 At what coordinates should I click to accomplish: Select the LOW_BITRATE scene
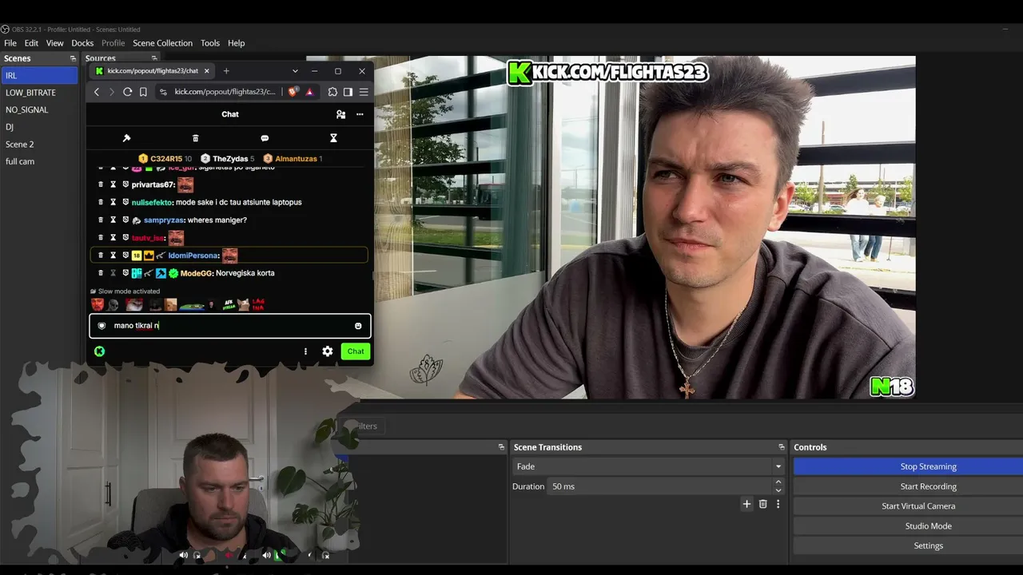coord(39,93)
